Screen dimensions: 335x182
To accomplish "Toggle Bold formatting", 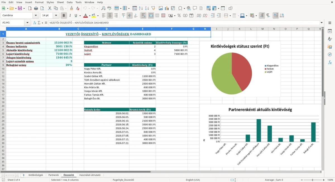I will click(x=64, y=16).
